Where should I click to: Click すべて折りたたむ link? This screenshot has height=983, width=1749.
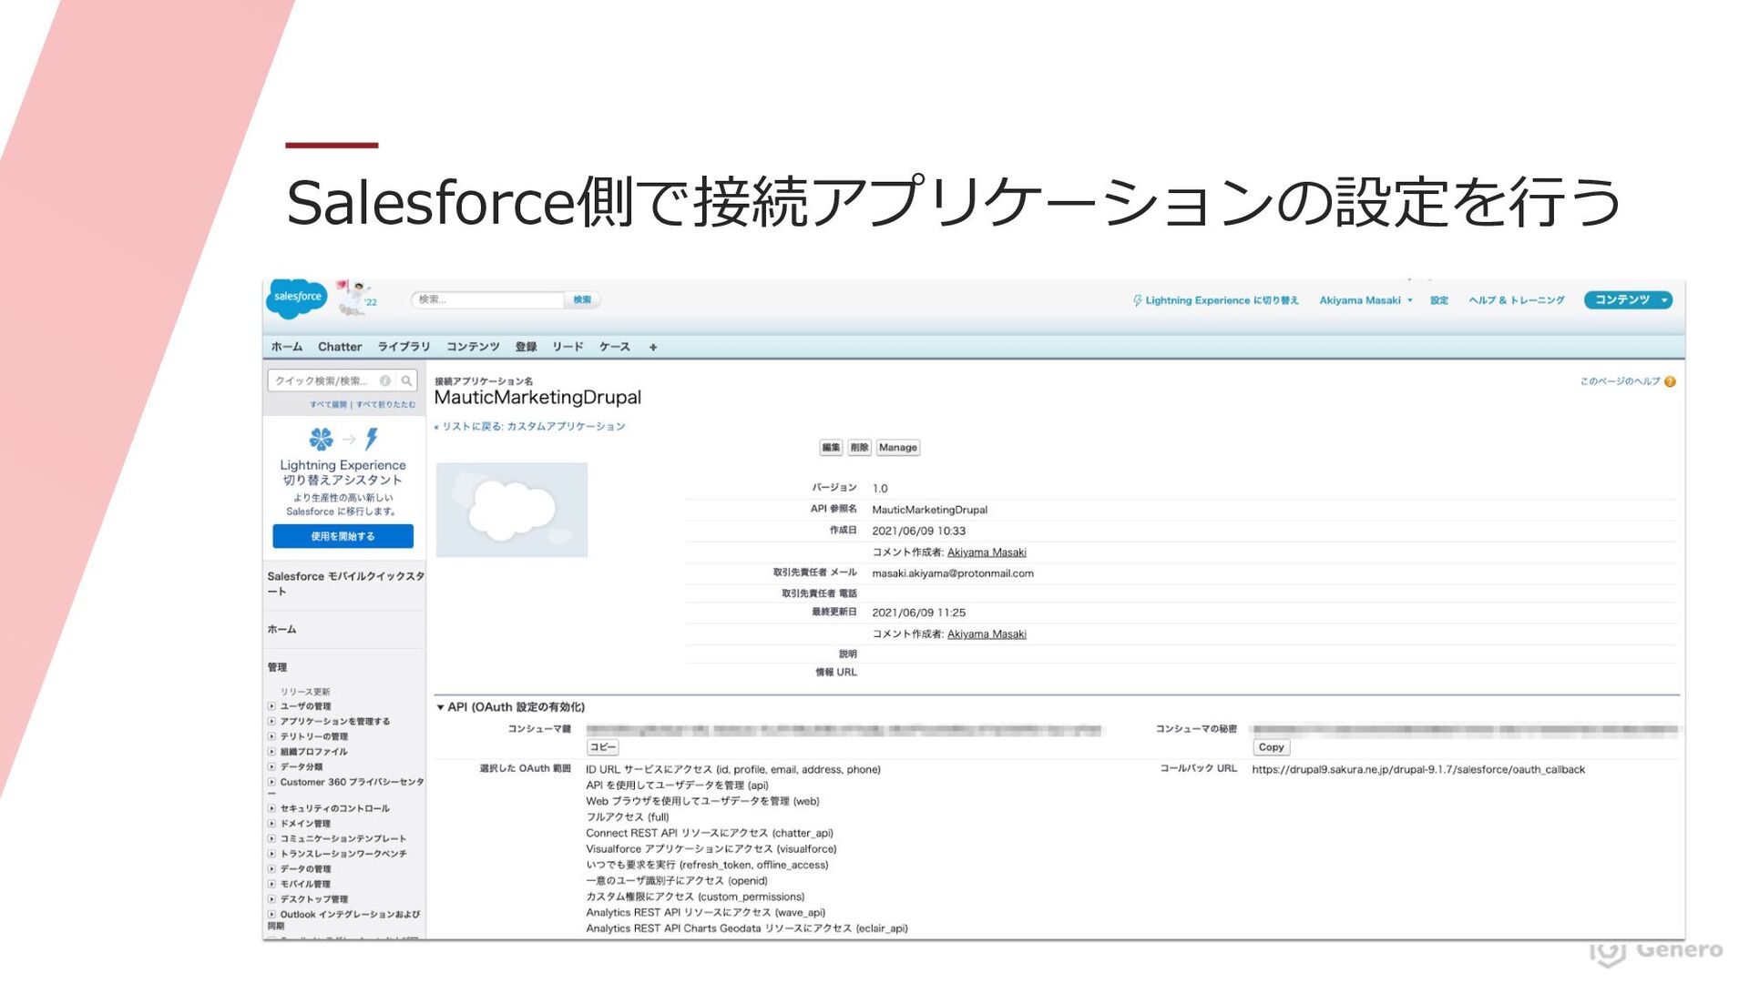385,405
